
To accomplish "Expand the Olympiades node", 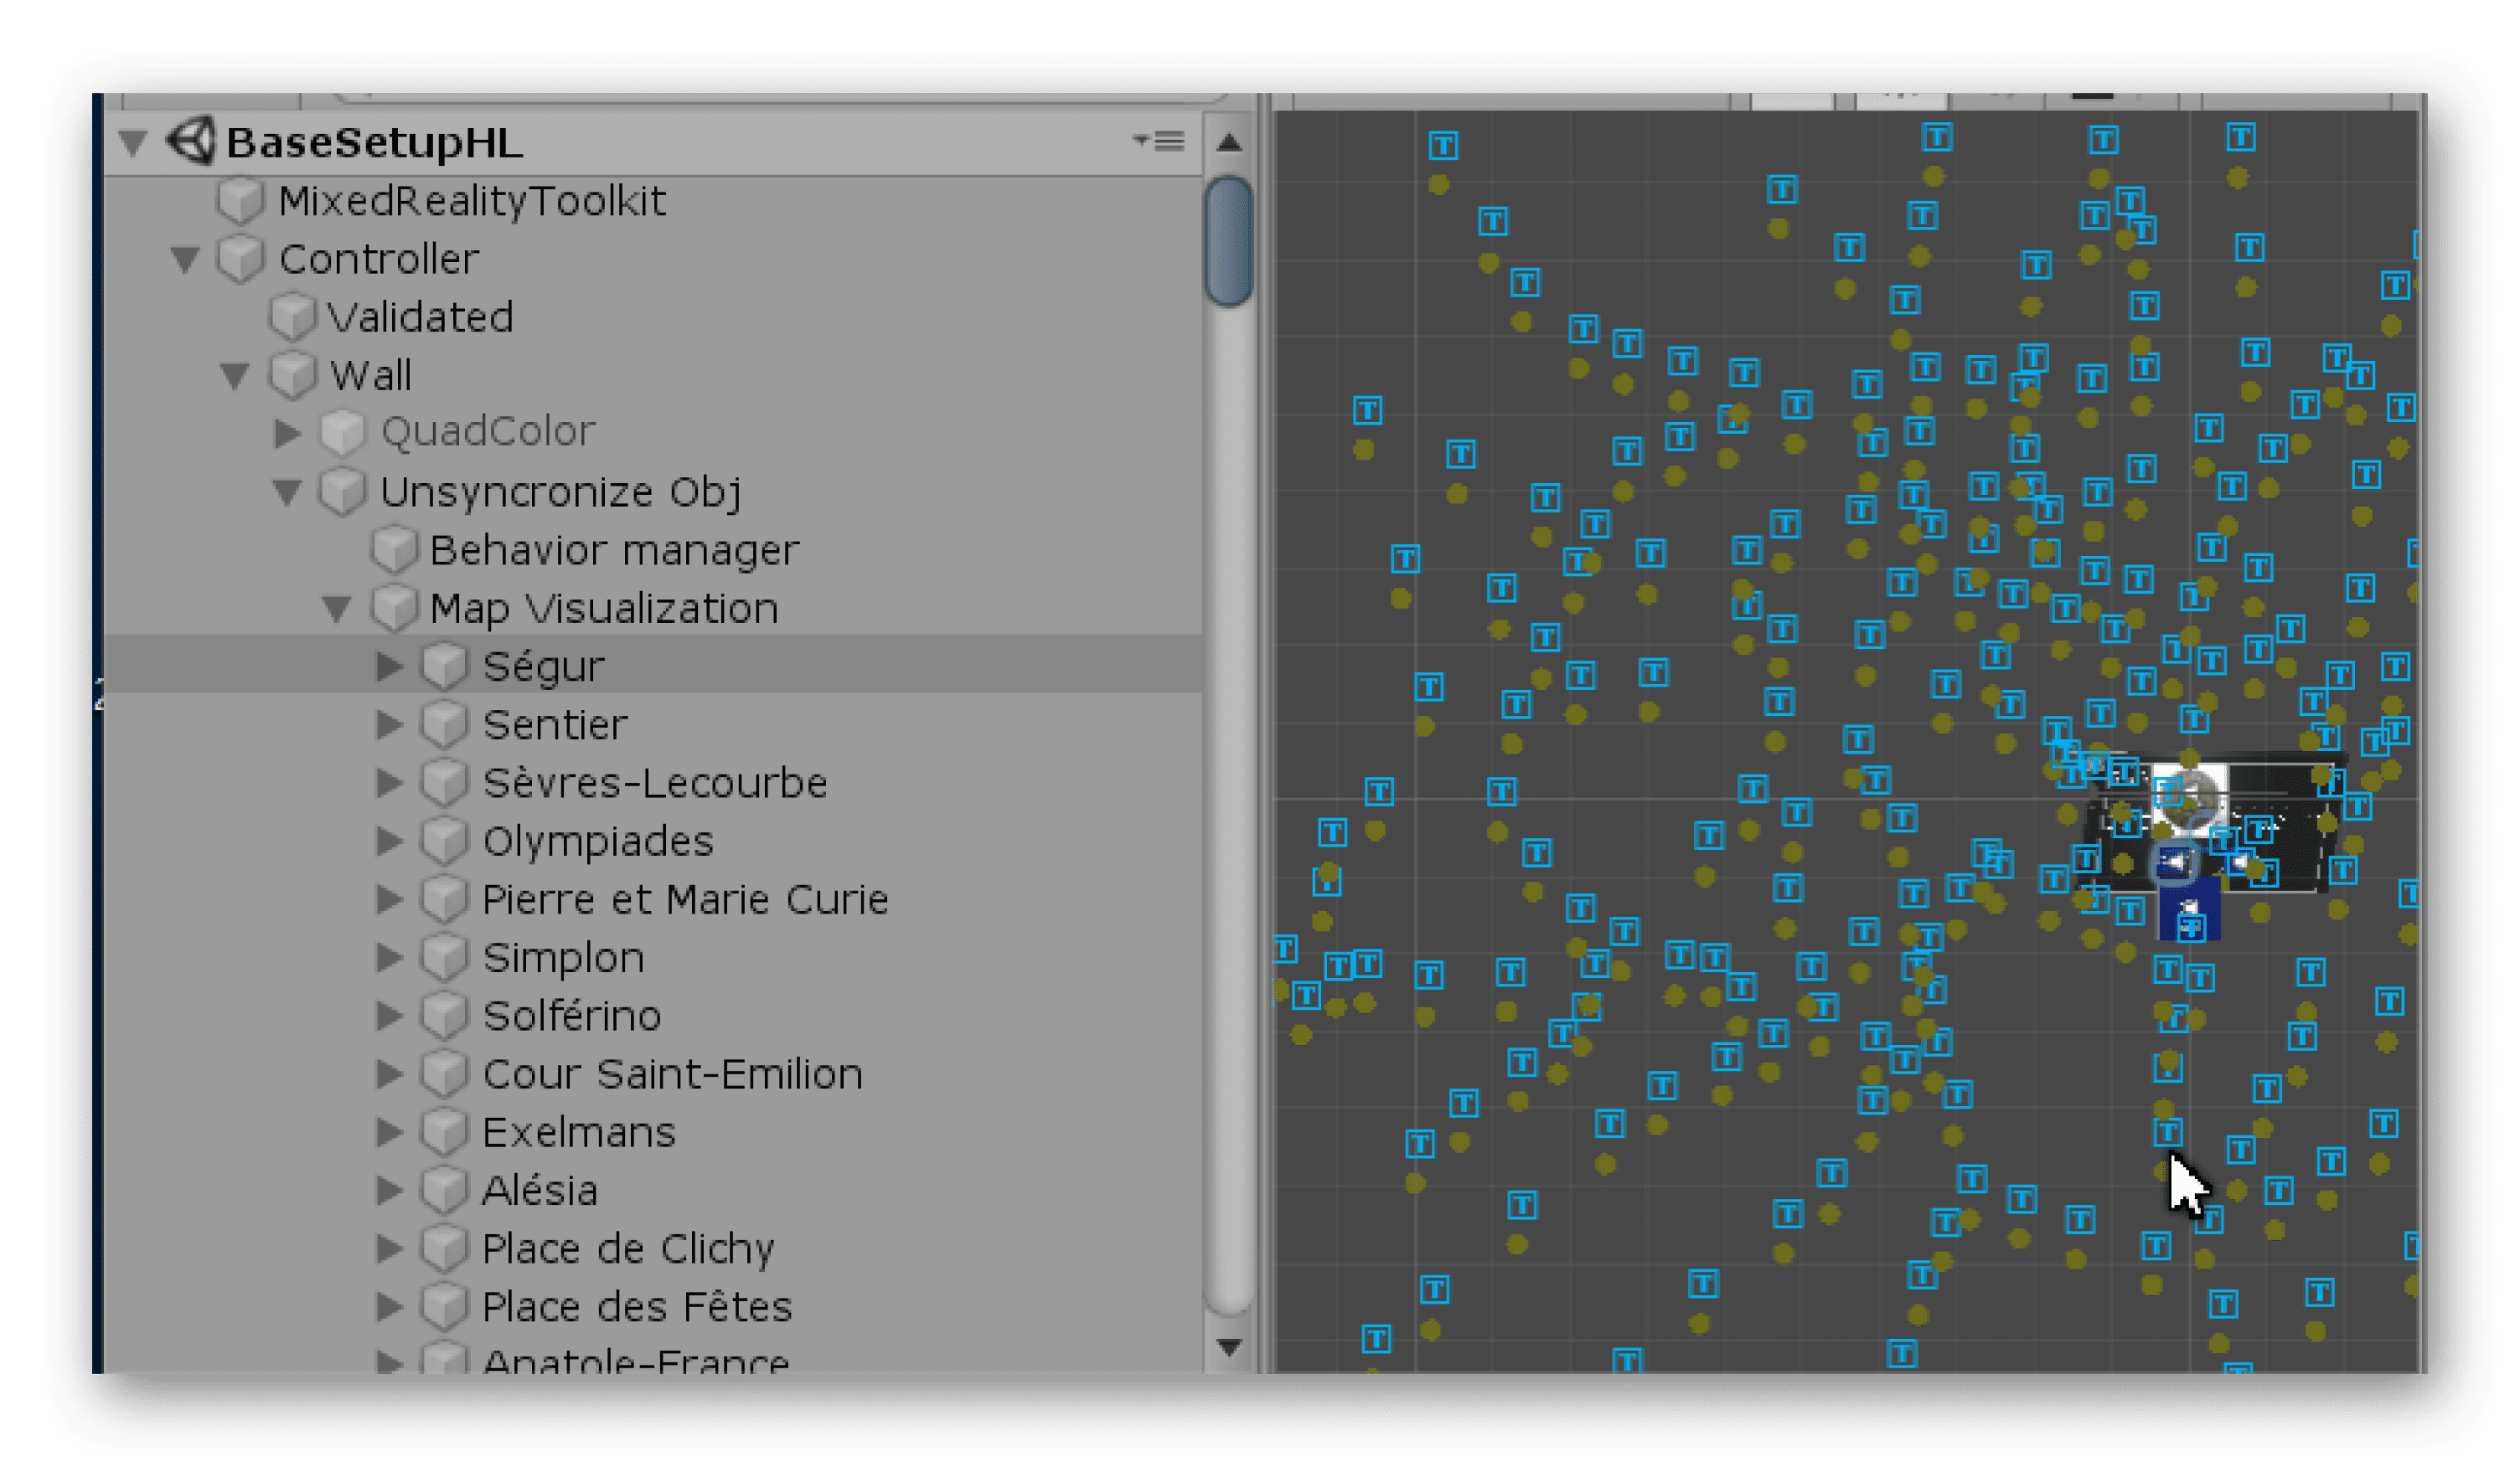I will tap(390, 842).
